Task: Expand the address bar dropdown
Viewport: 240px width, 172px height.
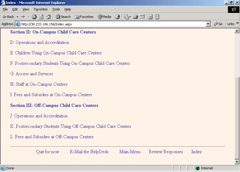Action: (x=208, y=24)
